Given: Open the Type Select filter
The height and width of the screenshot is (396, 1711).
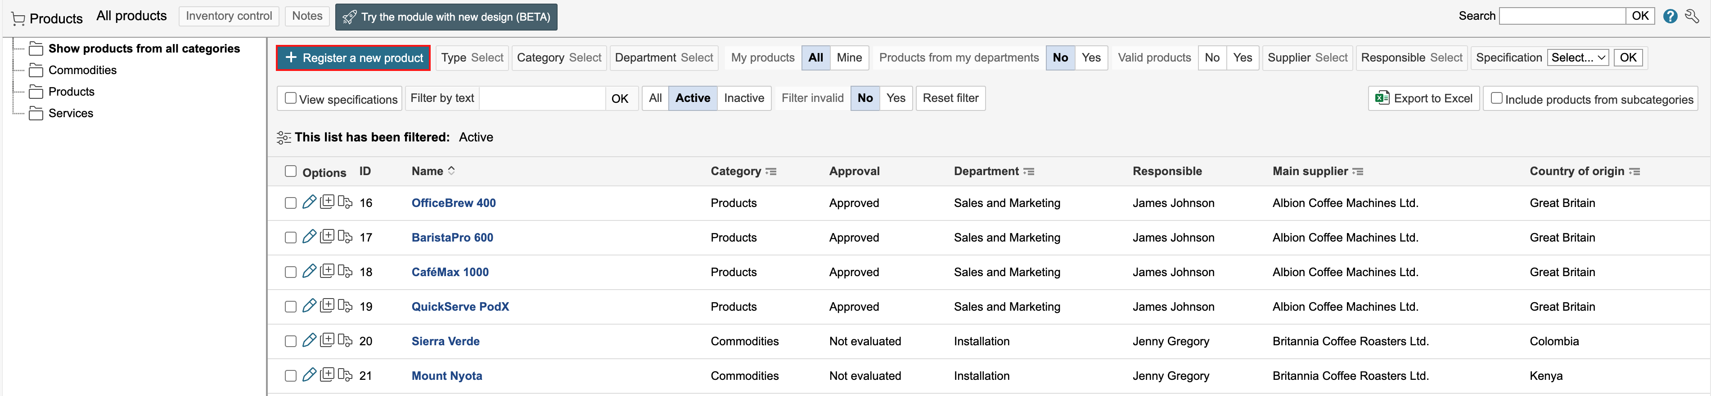Looking at the screenshot, I should tap(472, 57).
